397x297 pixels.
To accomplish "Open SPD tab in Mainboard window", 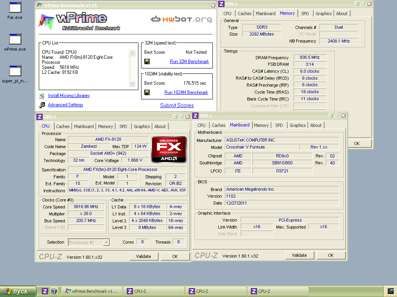I will point(279,125).
